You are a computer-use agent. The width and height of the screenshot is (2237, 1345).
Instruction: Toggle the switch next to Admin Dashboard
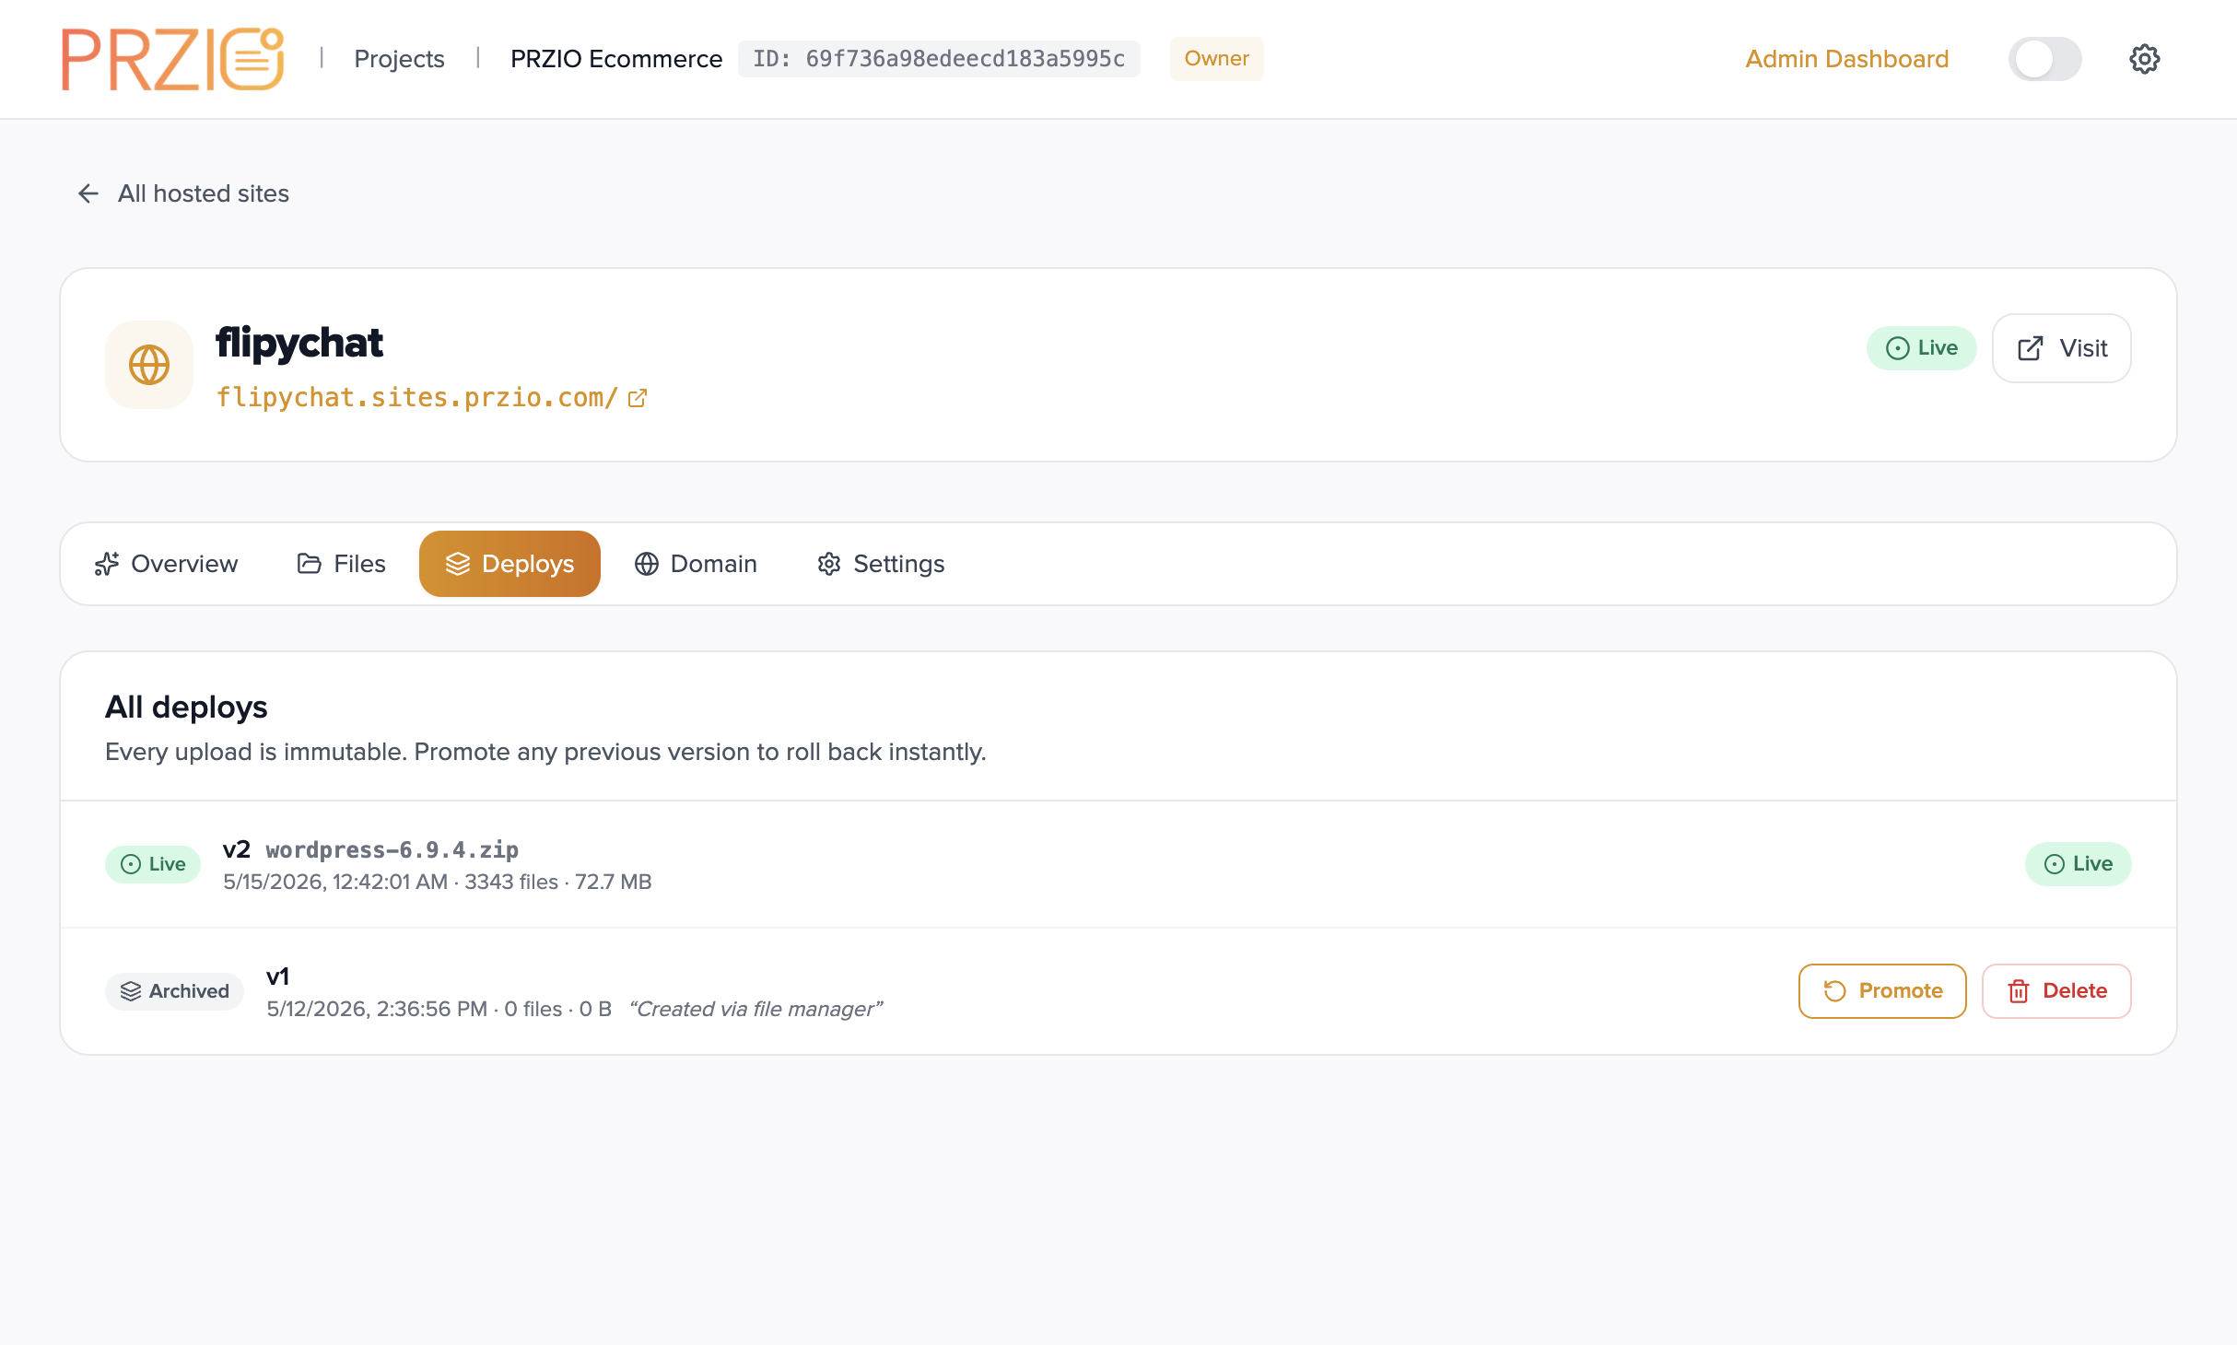pos(2044,59)
